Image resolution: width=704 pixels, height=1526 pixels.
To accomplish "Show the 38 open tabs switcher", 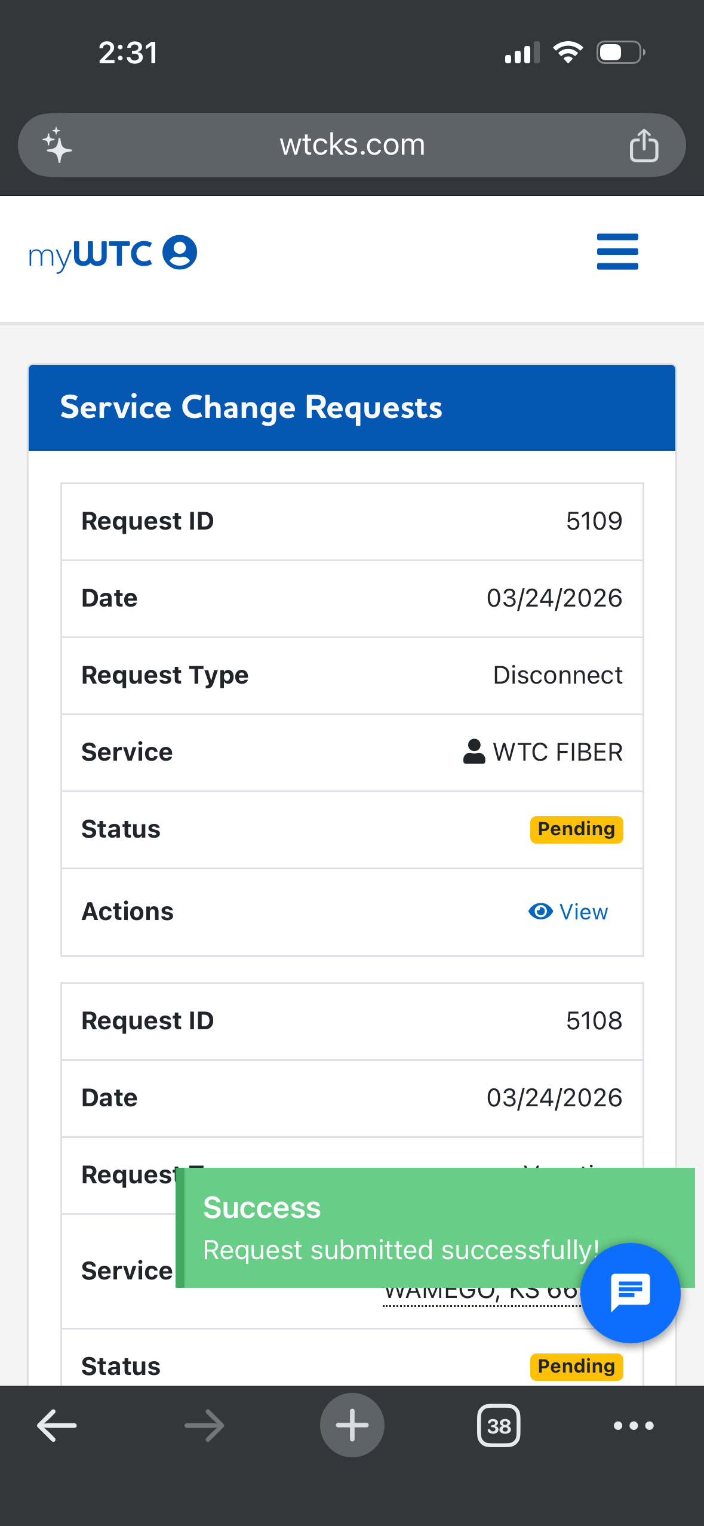I will point(499,1426).
